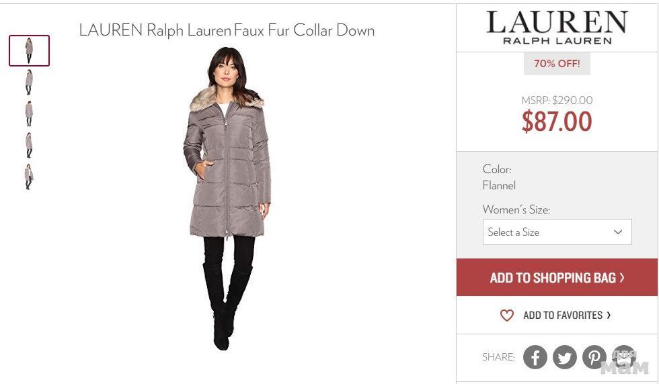Pin the coat using Pinterest icon
The height and width of the screenshot is (384, 659).
594,357
